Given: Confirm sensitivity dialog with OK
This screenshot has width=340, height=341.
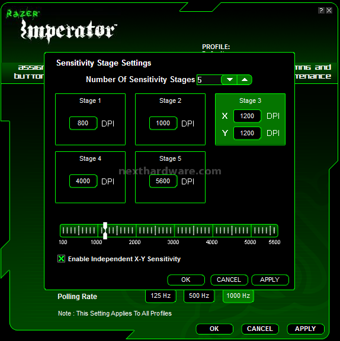Looking at the screenshot, I should 186,280.
